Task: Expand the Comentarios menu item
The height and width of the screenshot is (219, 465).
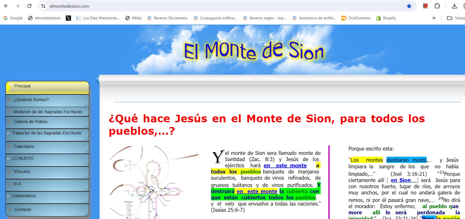Action: tap(24, 196)
